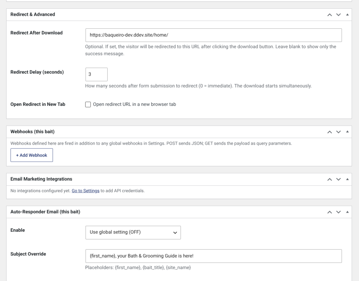Viewport: 359px width, 281px height.
Task: Click the Email Marketing Integrations heading
Action: [x=41, y=179]
